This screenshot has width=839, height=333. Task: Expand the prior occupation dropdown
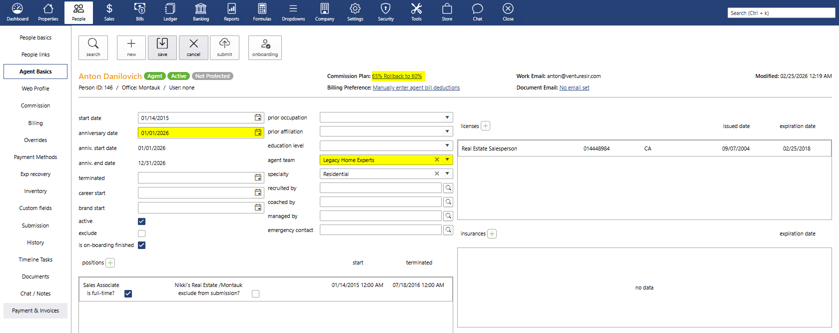click(447, 117)
